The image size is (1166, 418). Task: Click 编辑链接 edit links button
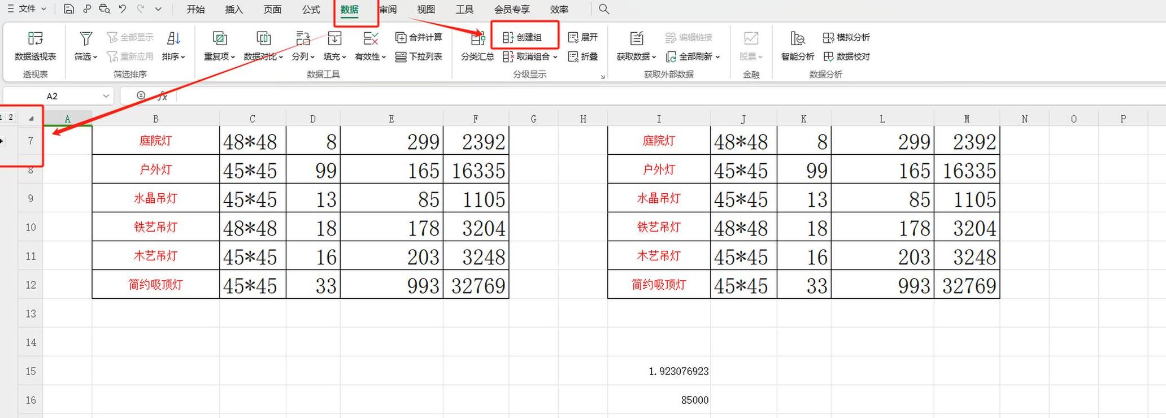[x=689, y=37]
